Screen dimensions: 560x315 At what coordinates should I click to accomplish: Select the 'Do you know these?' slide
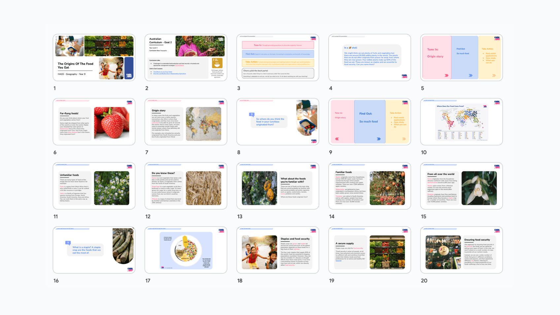point(186,186)
